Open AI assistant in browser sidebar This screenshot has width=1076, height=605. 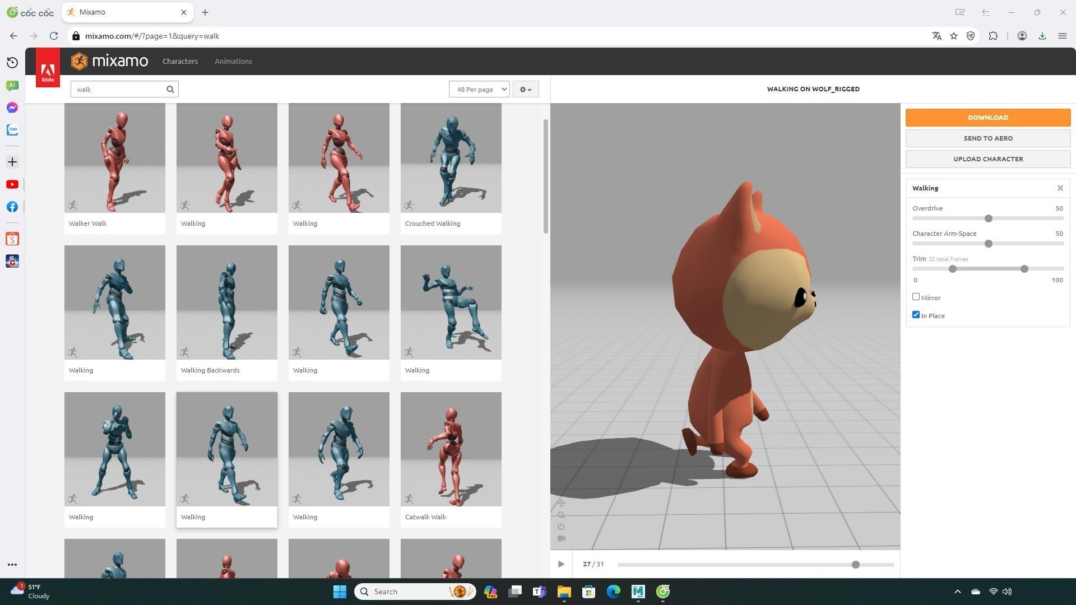12,85
